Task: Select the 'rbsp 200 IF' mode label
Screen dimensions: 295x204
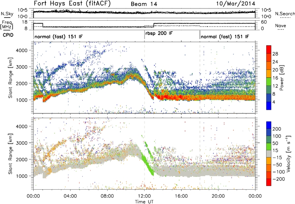Action: tap(159, 34)
